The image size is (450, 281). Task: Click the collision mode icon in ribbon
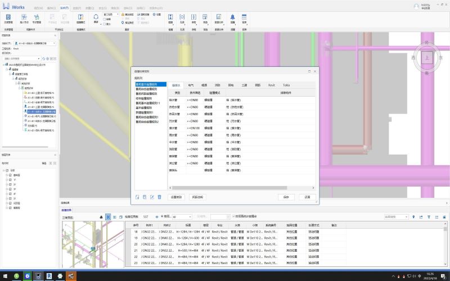(x=80, y=17)
